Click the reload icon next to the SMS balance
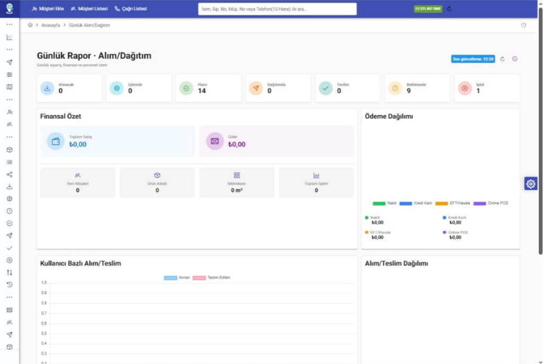The height and width of the screenshot is (364, 543). [x=449, y=9]
